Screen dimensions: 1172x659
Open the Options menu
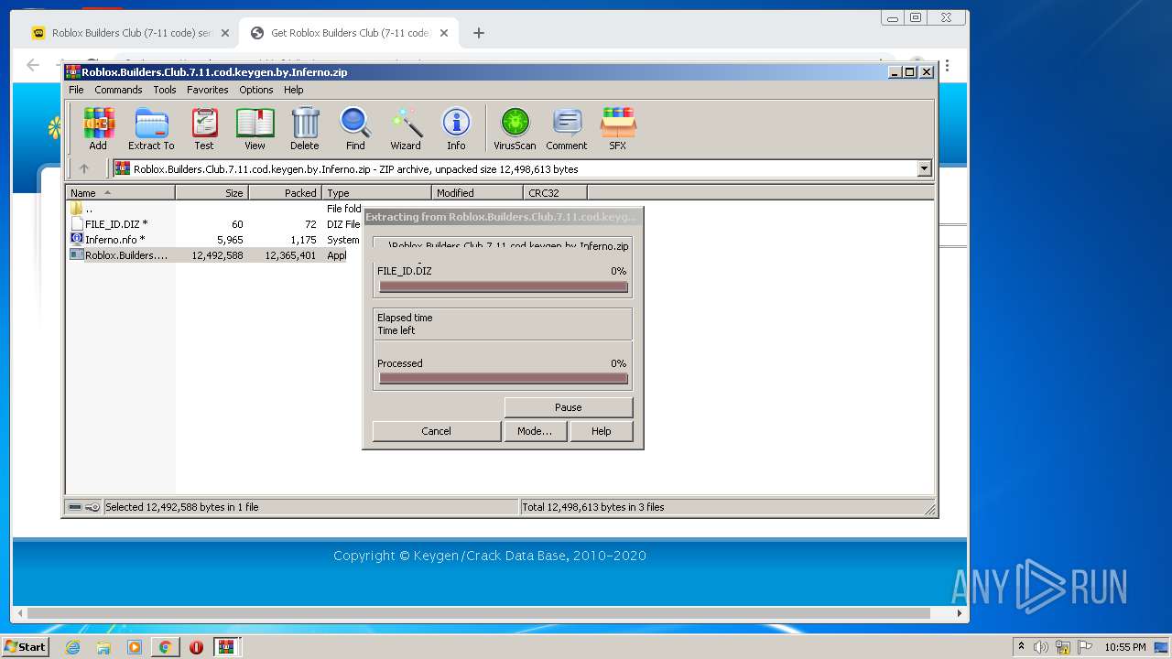tap(256, 90)
